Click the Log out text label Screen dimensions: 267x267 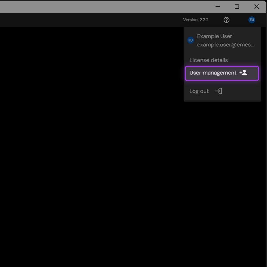pyautogui.click(x=199, y=91)
